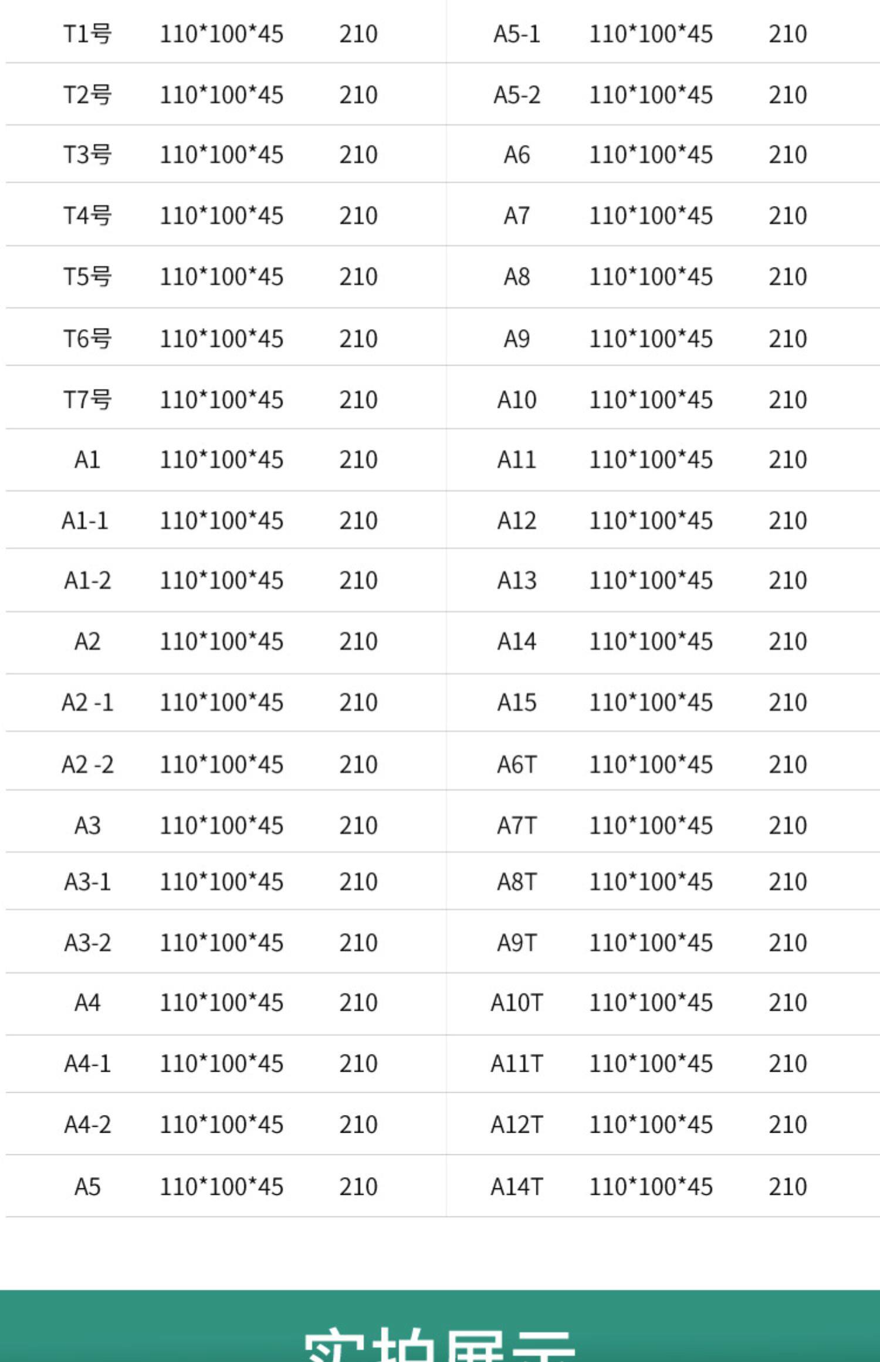Click the A14T model label

(517, 1187)
